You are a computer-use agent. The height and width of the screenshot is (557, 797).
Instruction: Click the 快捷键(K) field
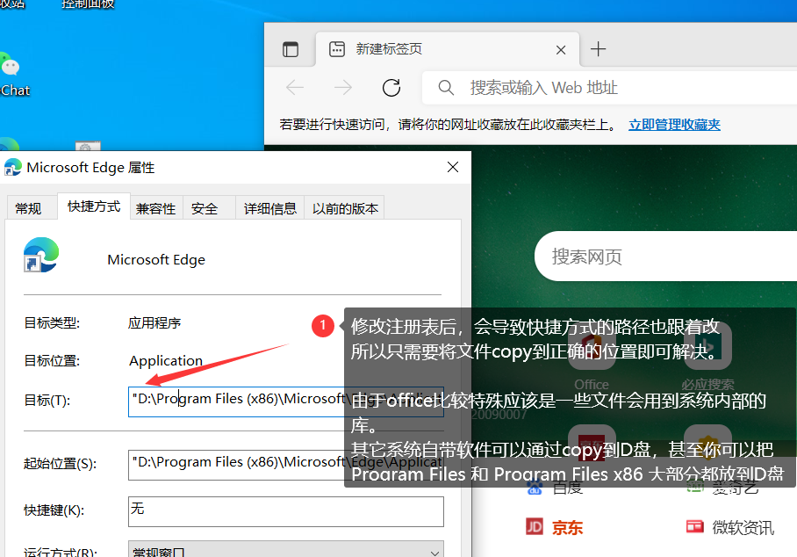click(285, 511)
